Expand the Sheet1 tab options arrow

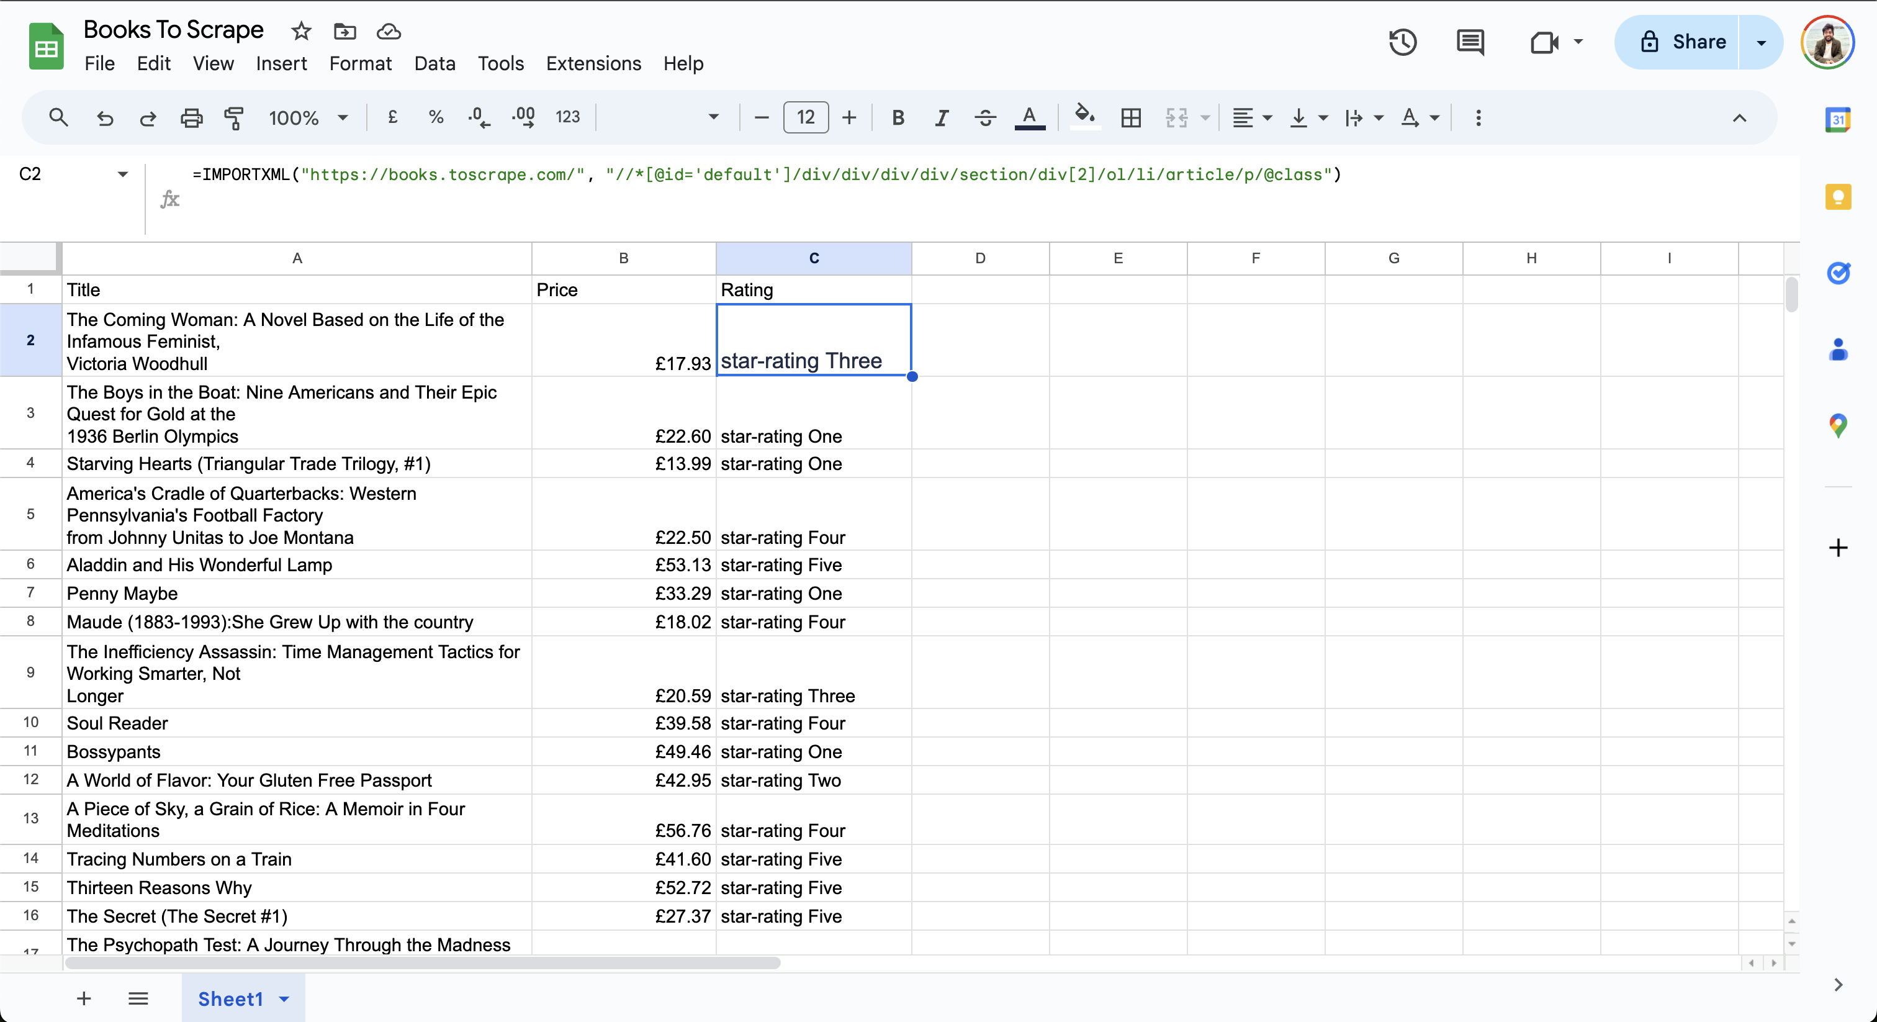click(284, 998)
